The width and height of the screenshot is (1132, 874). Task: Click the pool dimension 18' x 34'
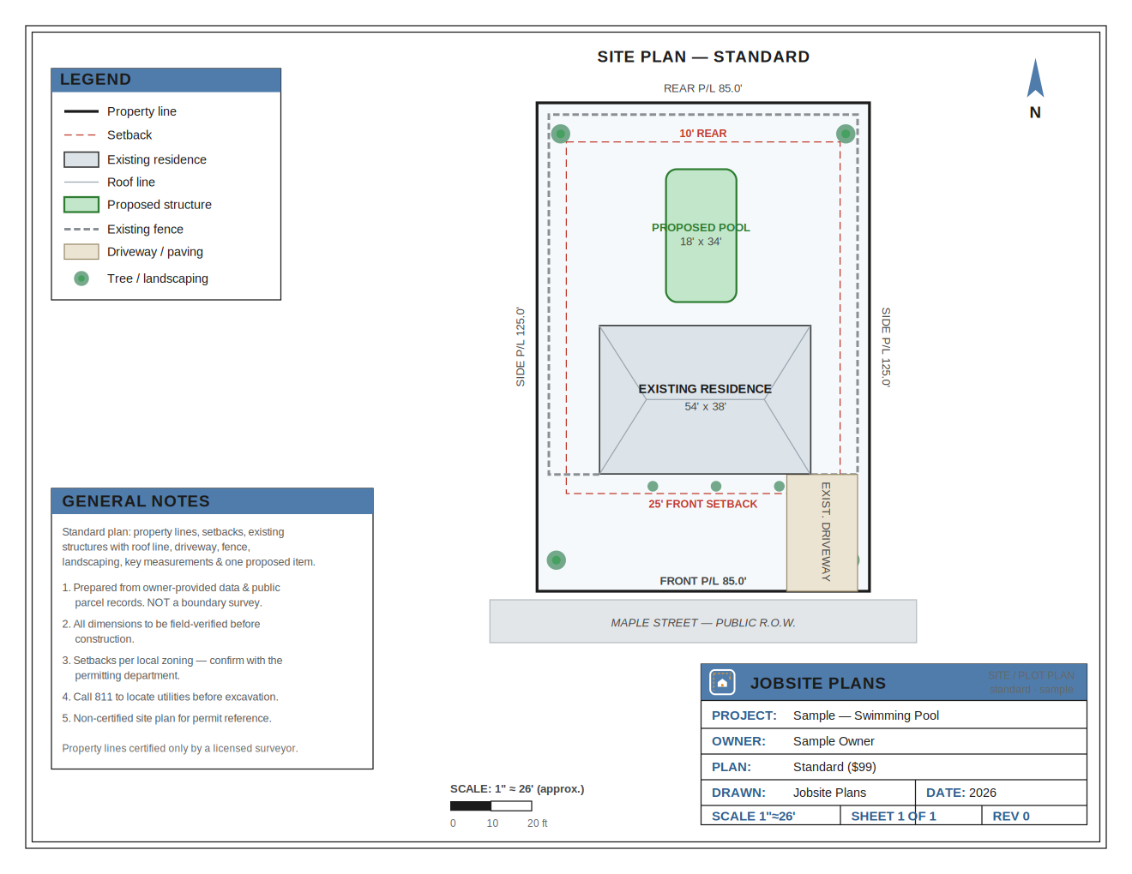tap(701, 242)
